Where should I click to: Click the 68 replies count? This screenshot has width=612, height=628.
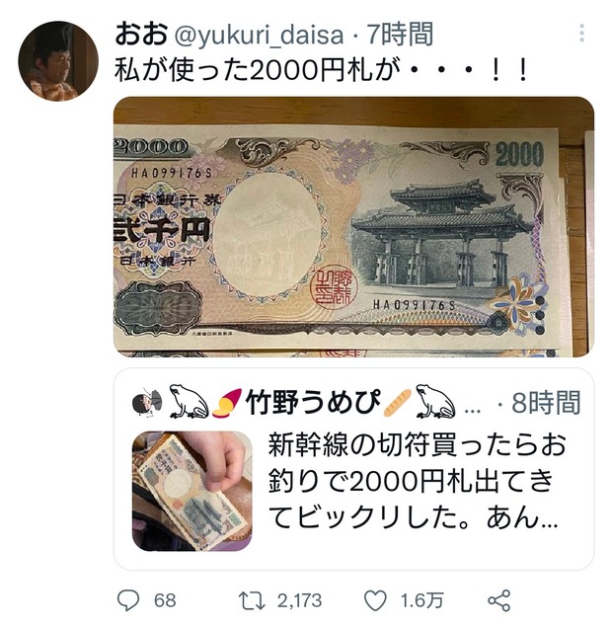coord(165,600)
